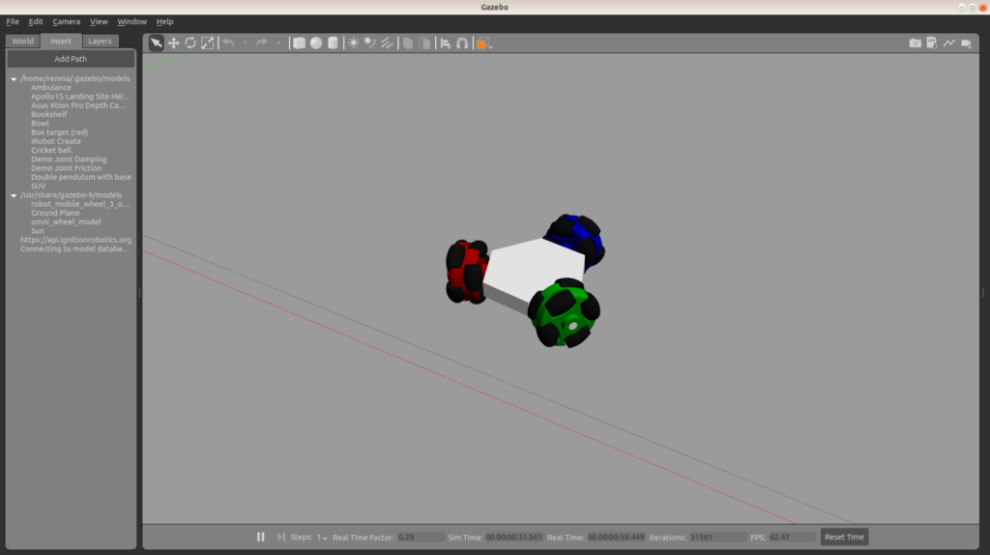Collapse the /usr/share/gazebo-9/models tree

pyautogui.click(x=14, y=195)
